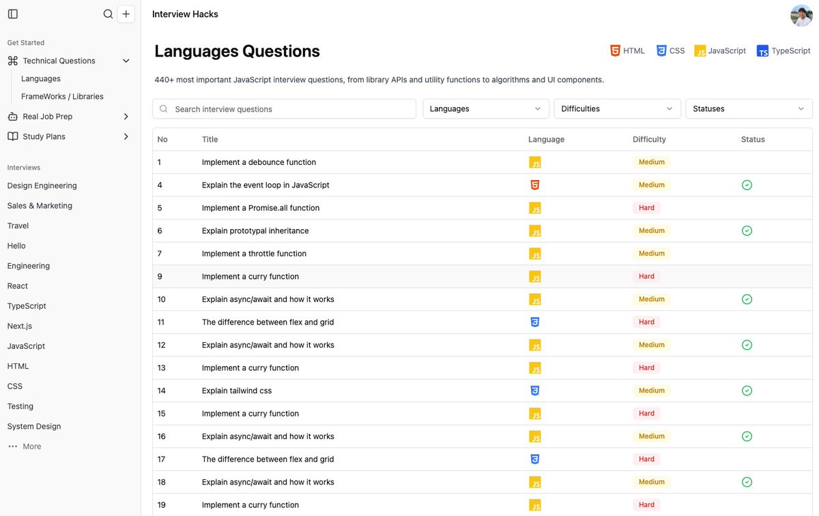Open question Implement a debounce function
819x516 pixels.
pos(259,162)
